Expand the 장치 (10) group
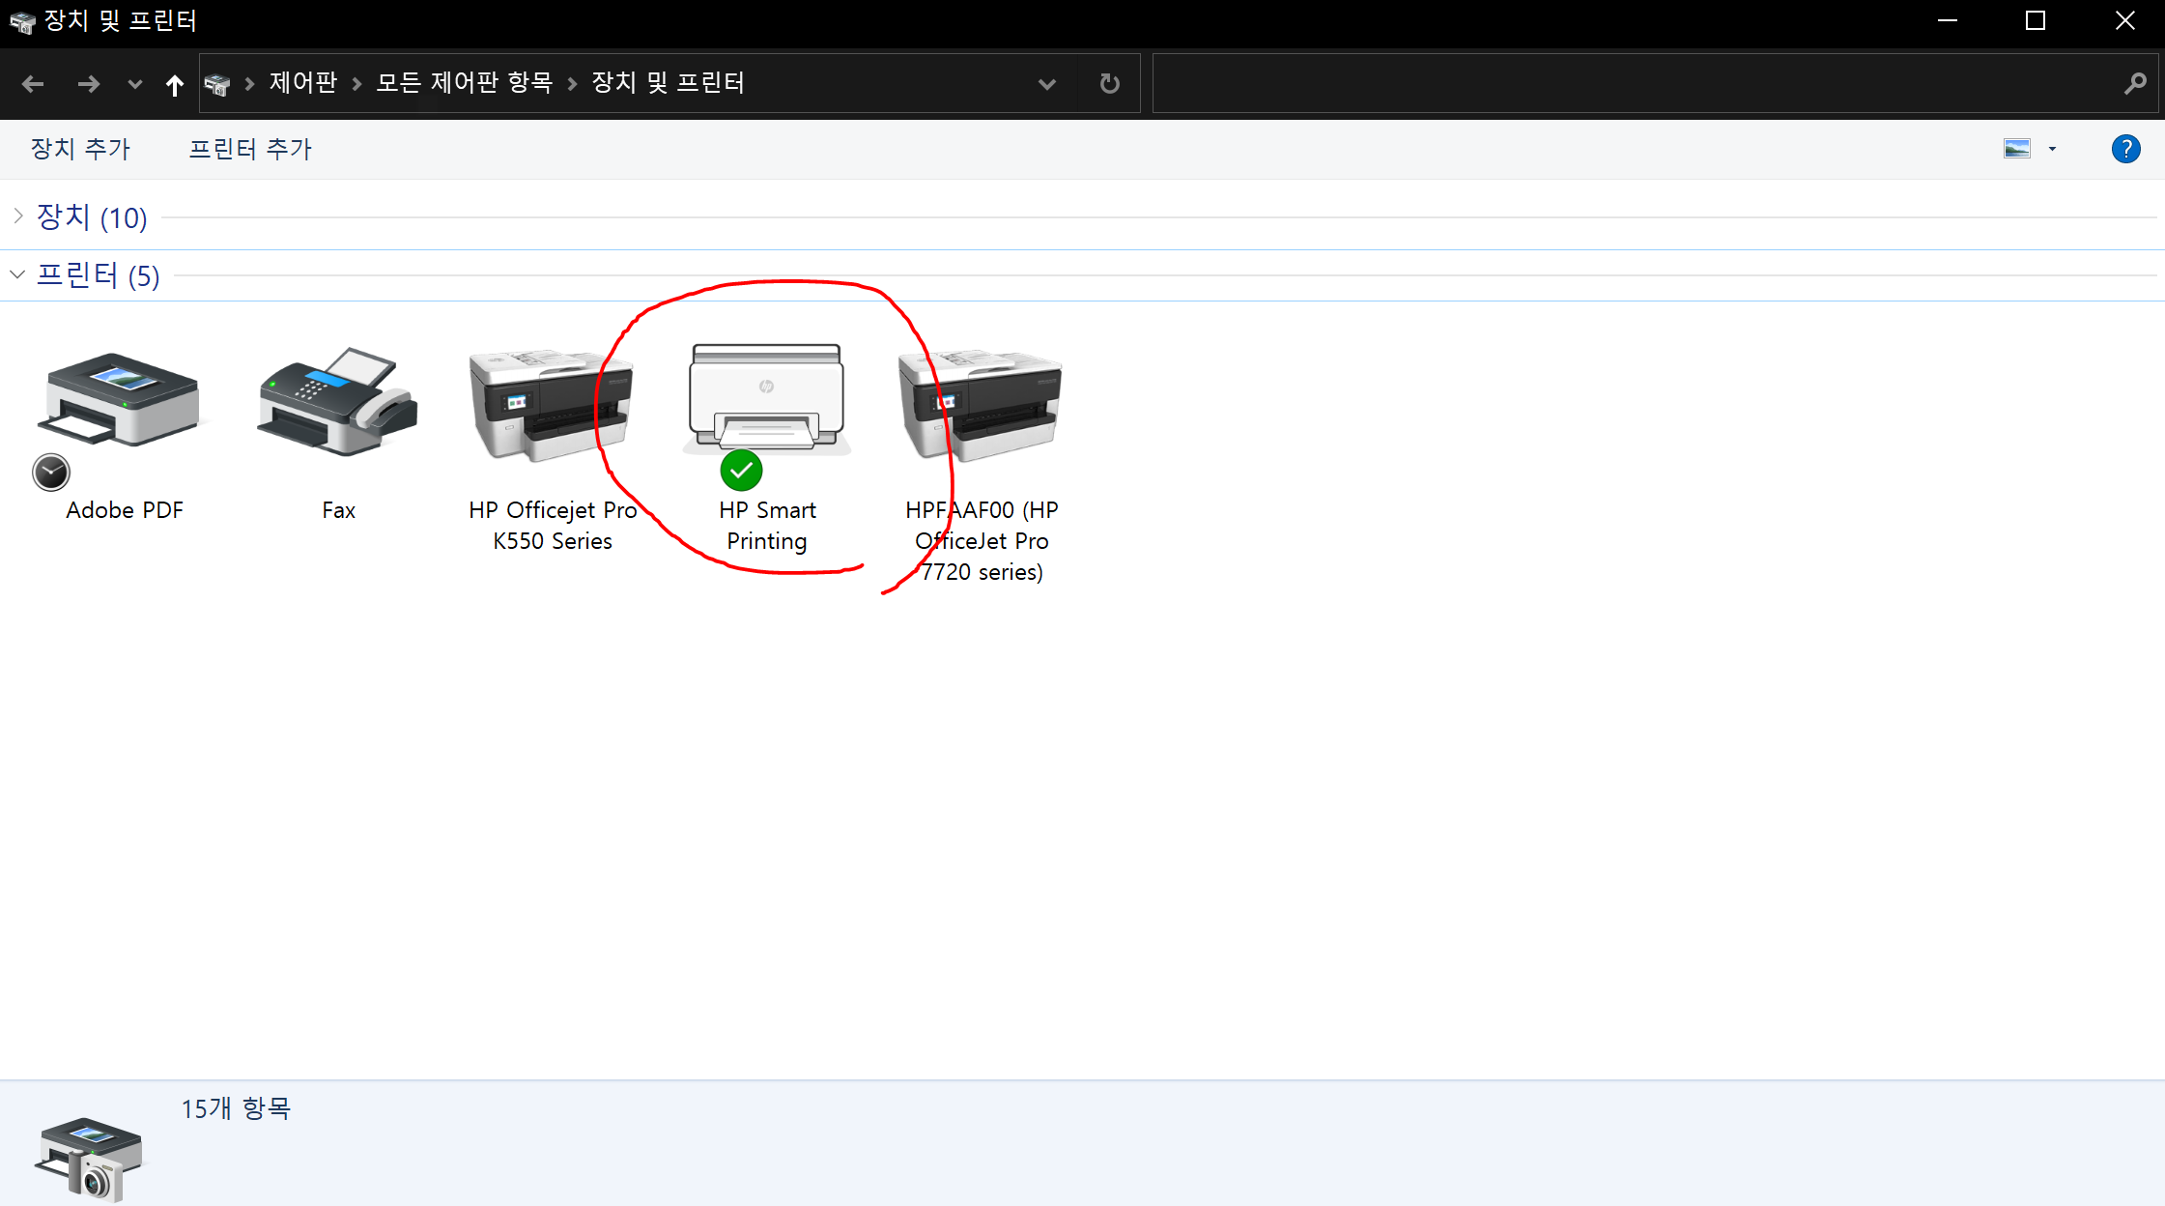The width and height of the screenshot is (2165, 1206). click(18, 216)
